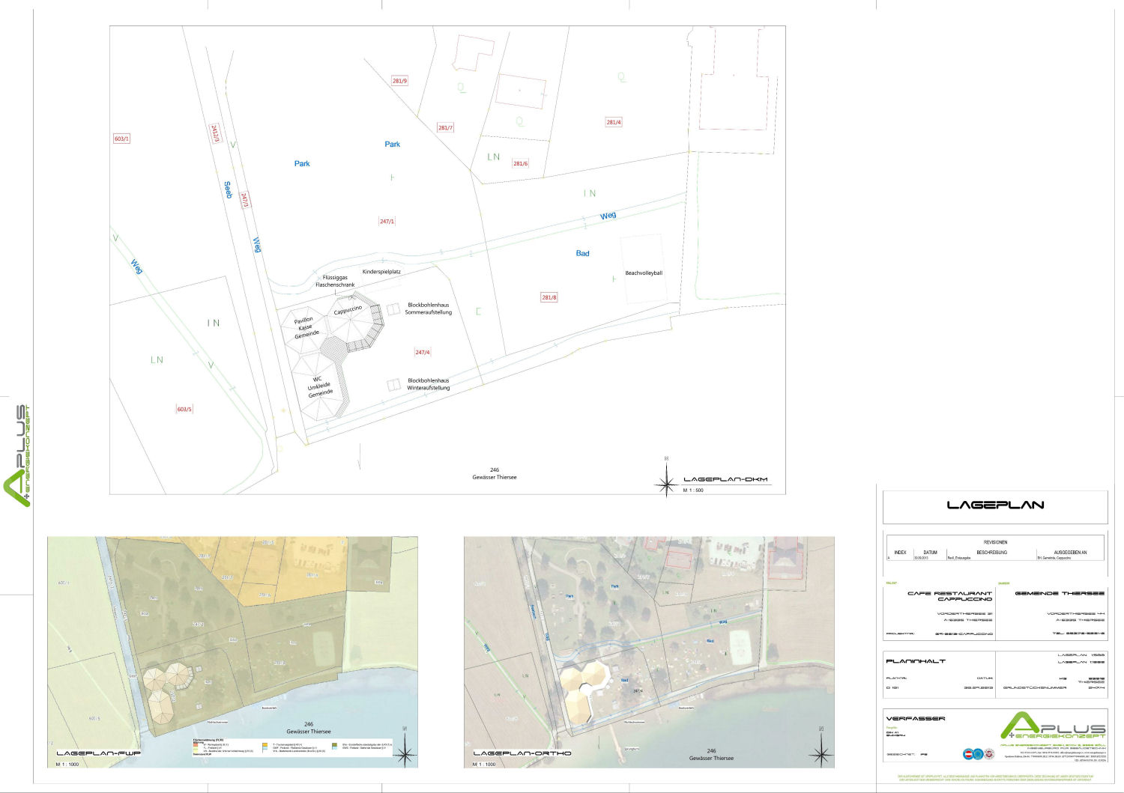1124x793 pixels.
Task: Click '246 Gewässer Thiersee' in the DKM plan
Action: 495,474
